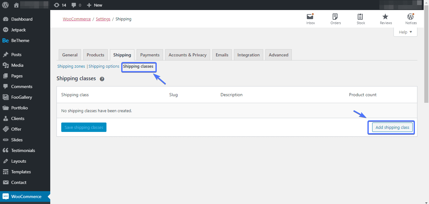This screenshot has height=204, width=429.
Task: Click the Product count column header
Action: (x=363, y=95)
